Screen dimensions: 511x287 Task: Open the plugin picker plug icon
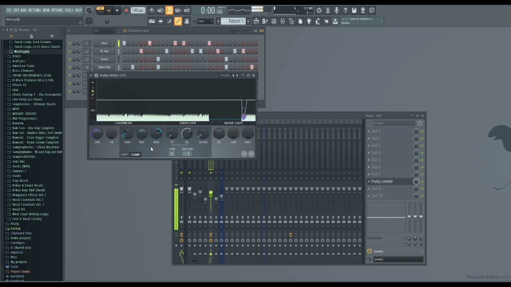(x=309, y=21)
